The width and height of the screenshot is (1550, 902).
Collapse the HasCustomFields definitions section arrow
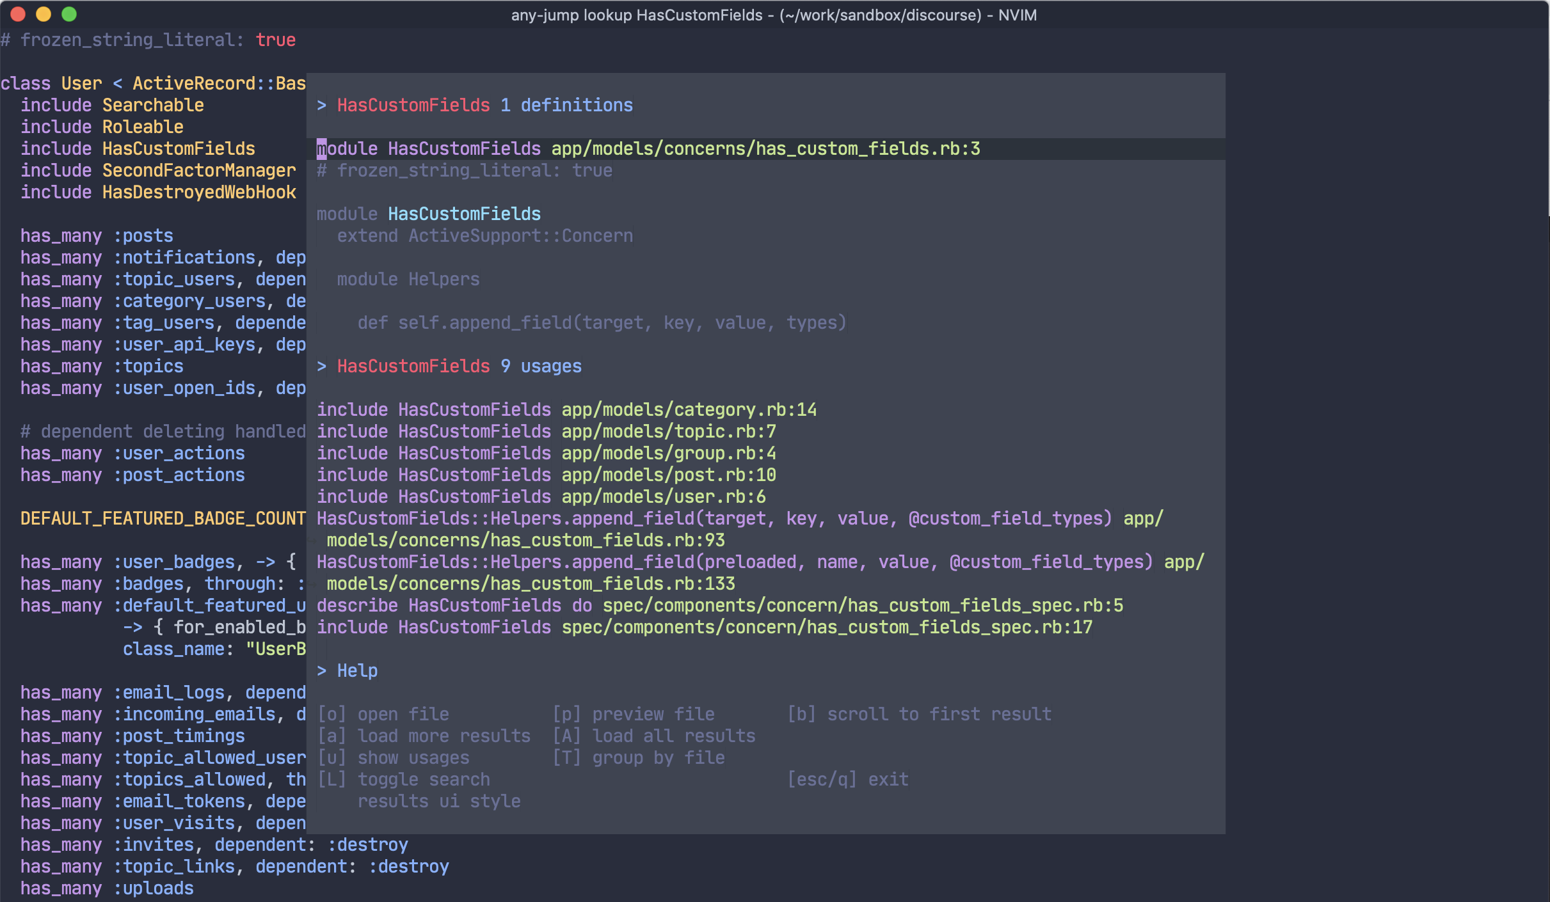(x=322, y=106)
